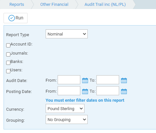Open the Report Type dropdown
This screenshot has width=156, height=133.
pos(67,34)
